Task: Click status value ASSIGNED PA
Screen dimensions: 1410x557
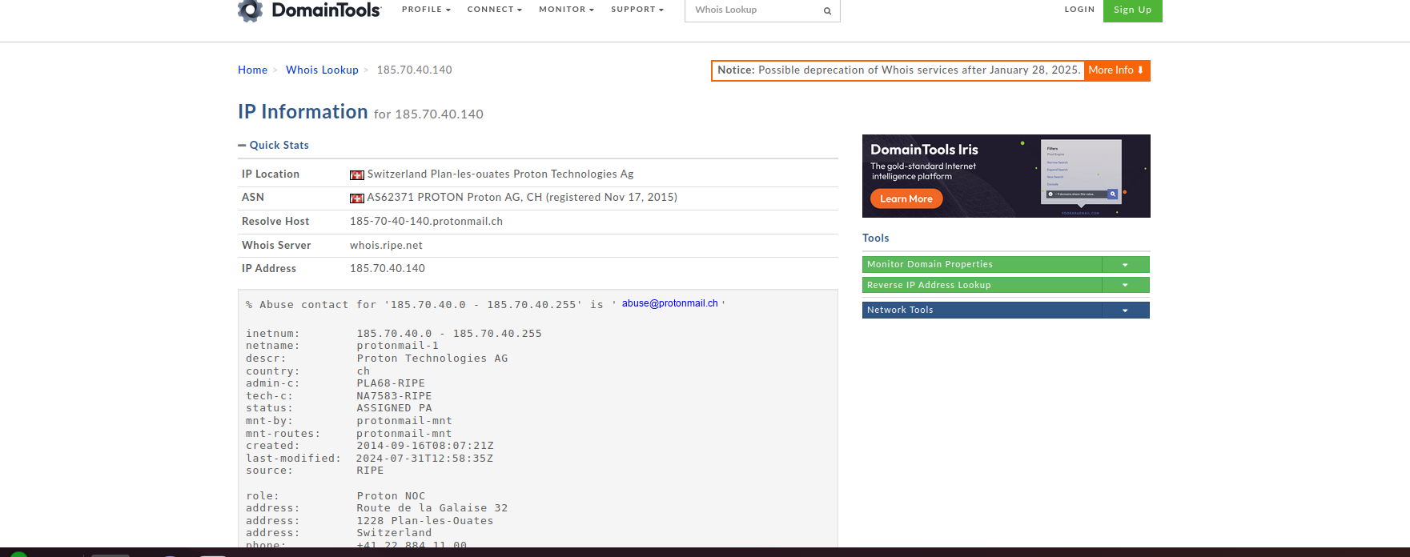Action: click(x=394, y=408)
